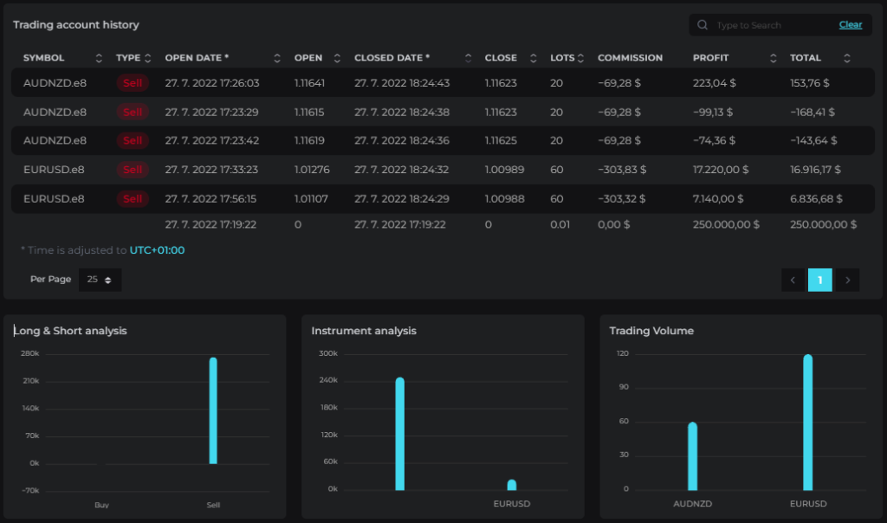Viewport: 887px width, 523px height.
Task: Click profit value 223,04 $
Action: 715,83
